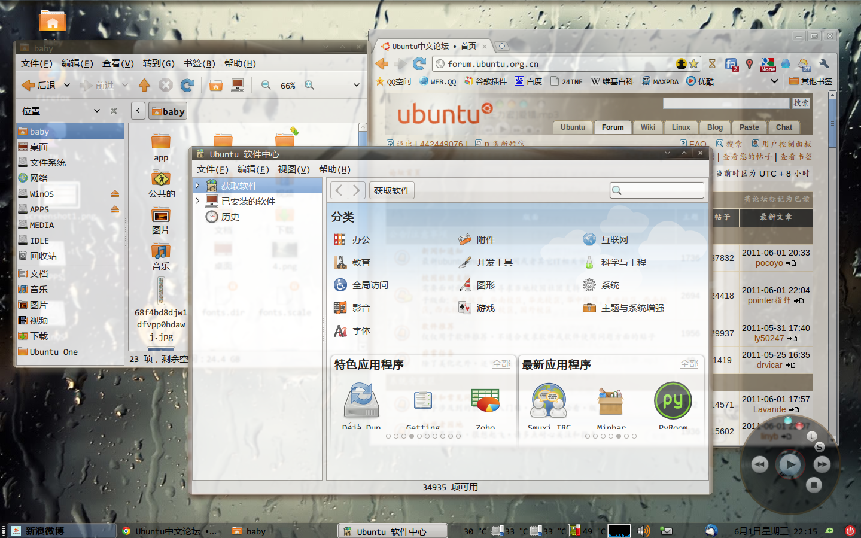
Task: Go to home folder in file manager toolbar
Action: [x=216, y=86]
